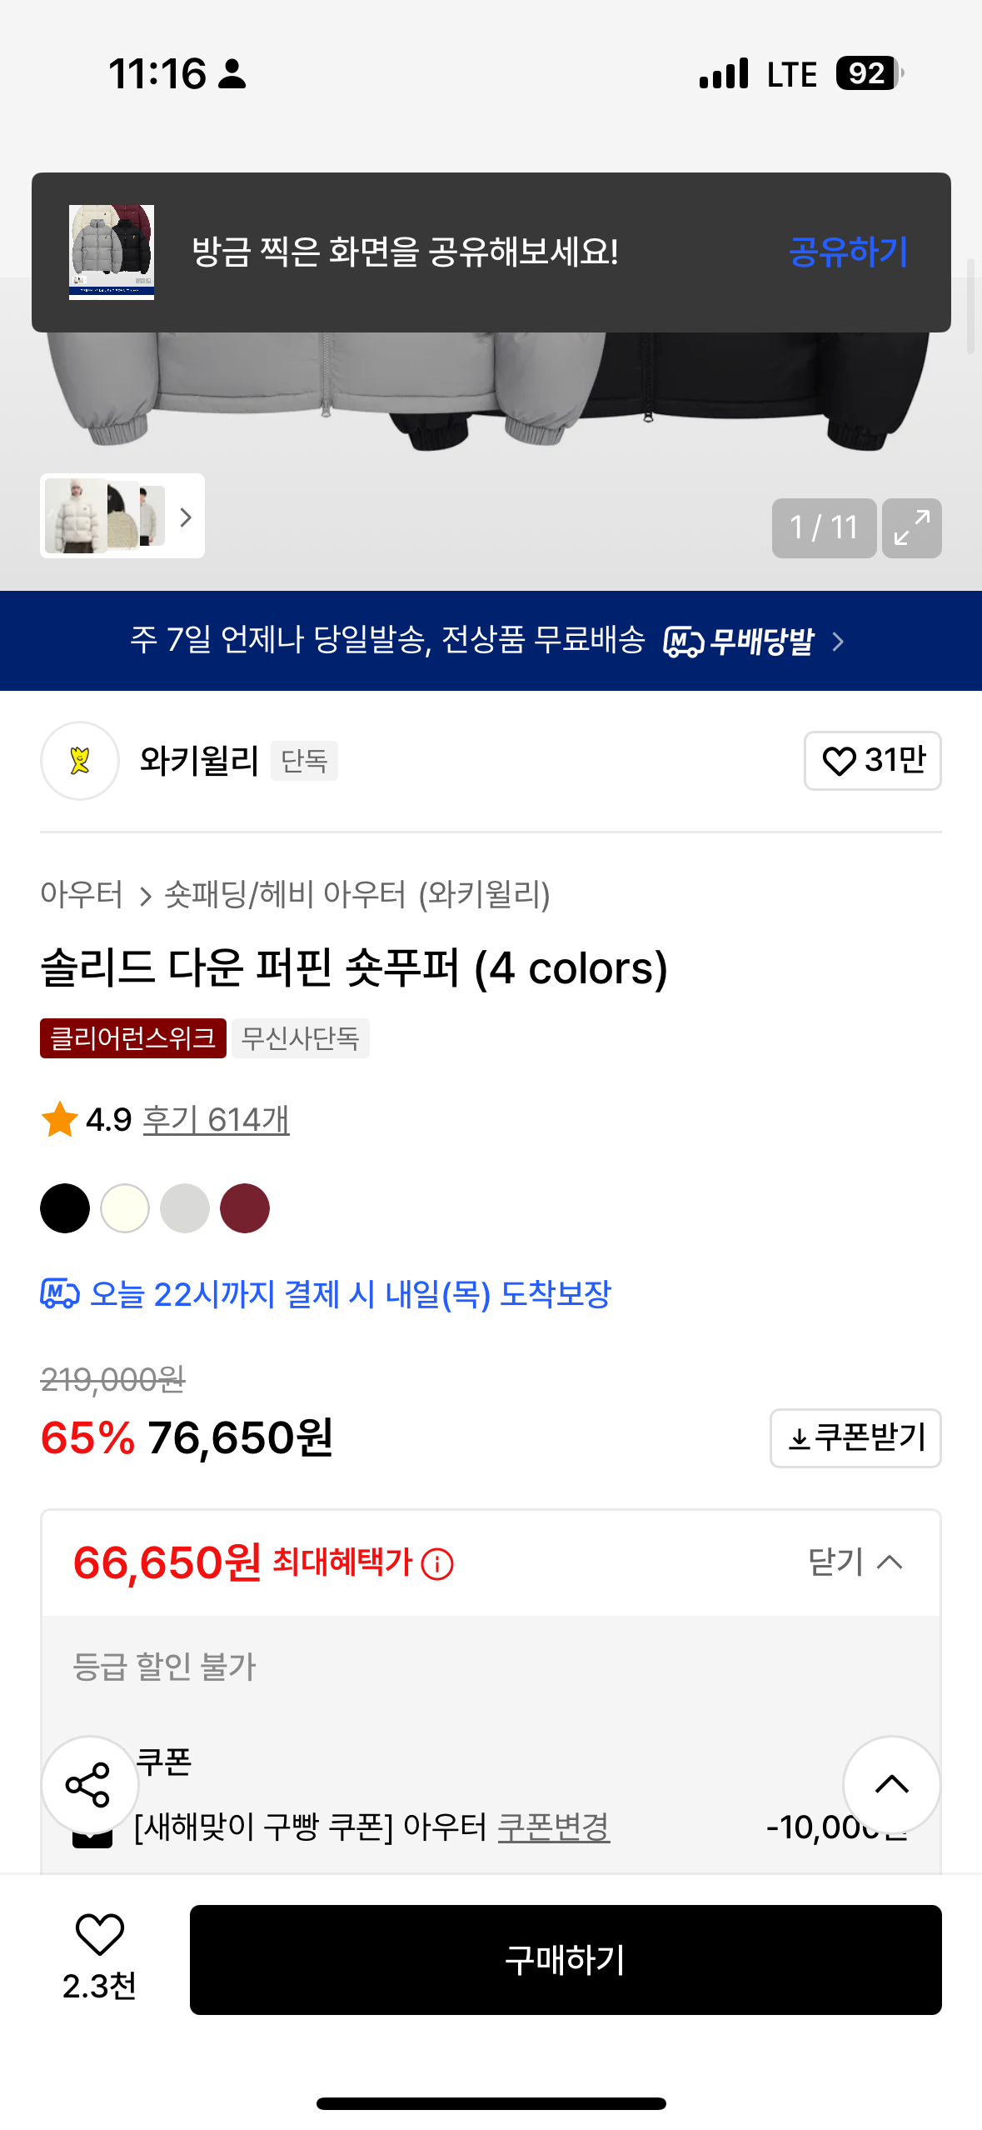Tap the scroll-to-top arrow button
Screen dimensions: 982x2130
coord(891,1784)
